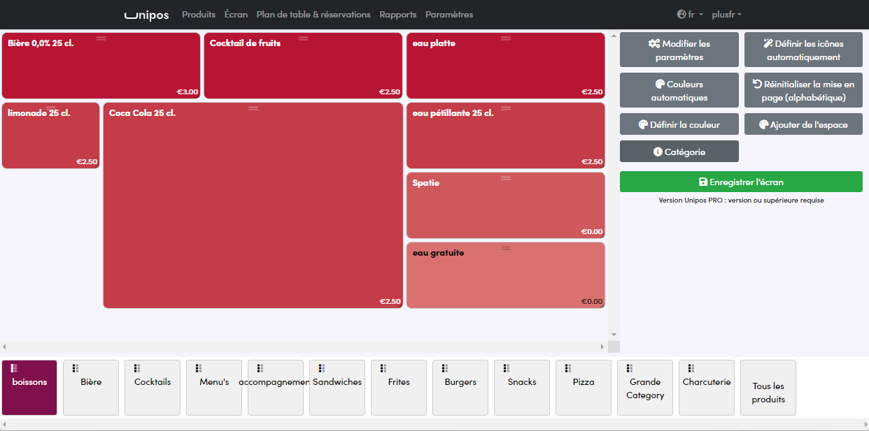
Task: Click the grip icon on boissons category
Action: (x=14, y=368)
